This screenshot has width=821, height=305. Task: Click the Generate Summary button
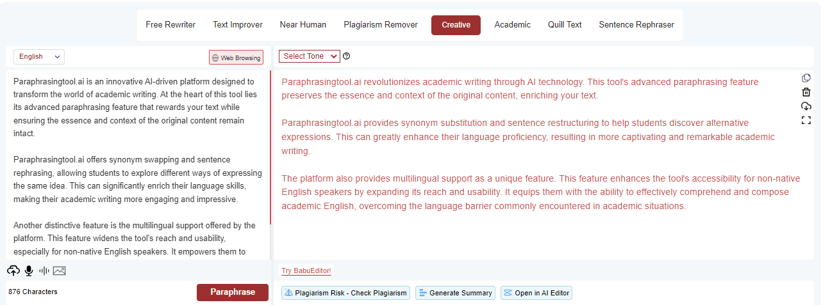(x=455, y=293)
